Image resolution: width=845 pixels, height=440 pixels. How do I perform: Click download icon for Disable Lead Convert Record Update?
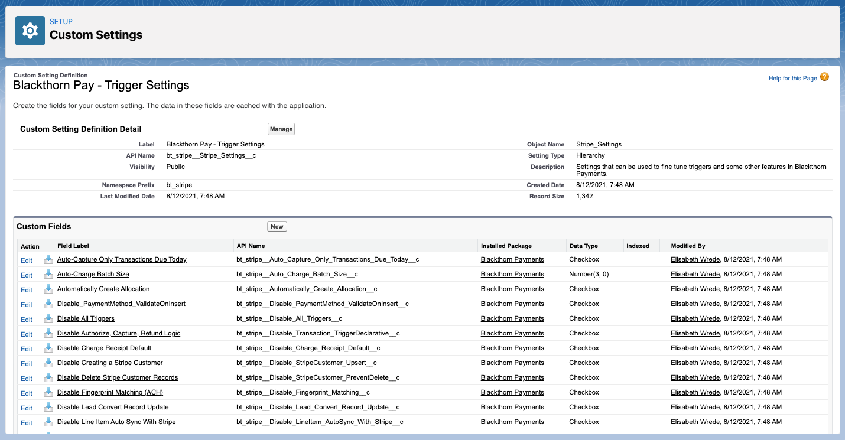(48, 407)
